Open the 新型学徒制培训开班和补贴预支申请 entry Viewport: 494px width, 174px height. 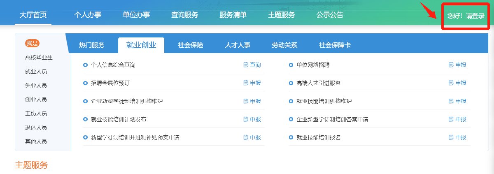tap(135, 137)
